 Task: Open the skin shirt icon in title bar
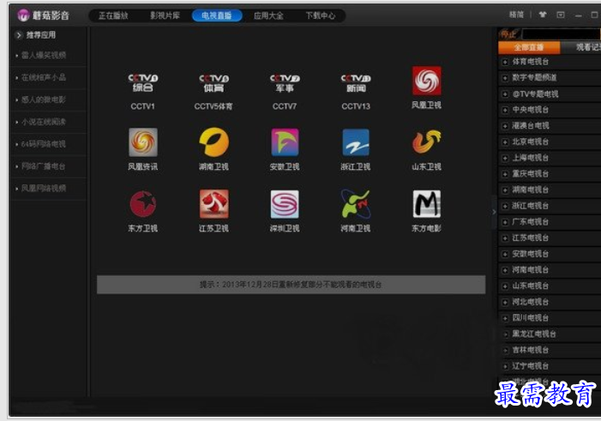[543, 15]
